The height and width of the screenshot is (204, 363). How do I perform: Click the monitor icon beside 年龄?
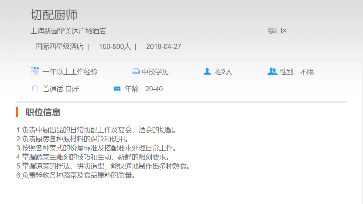coord(117,89)
